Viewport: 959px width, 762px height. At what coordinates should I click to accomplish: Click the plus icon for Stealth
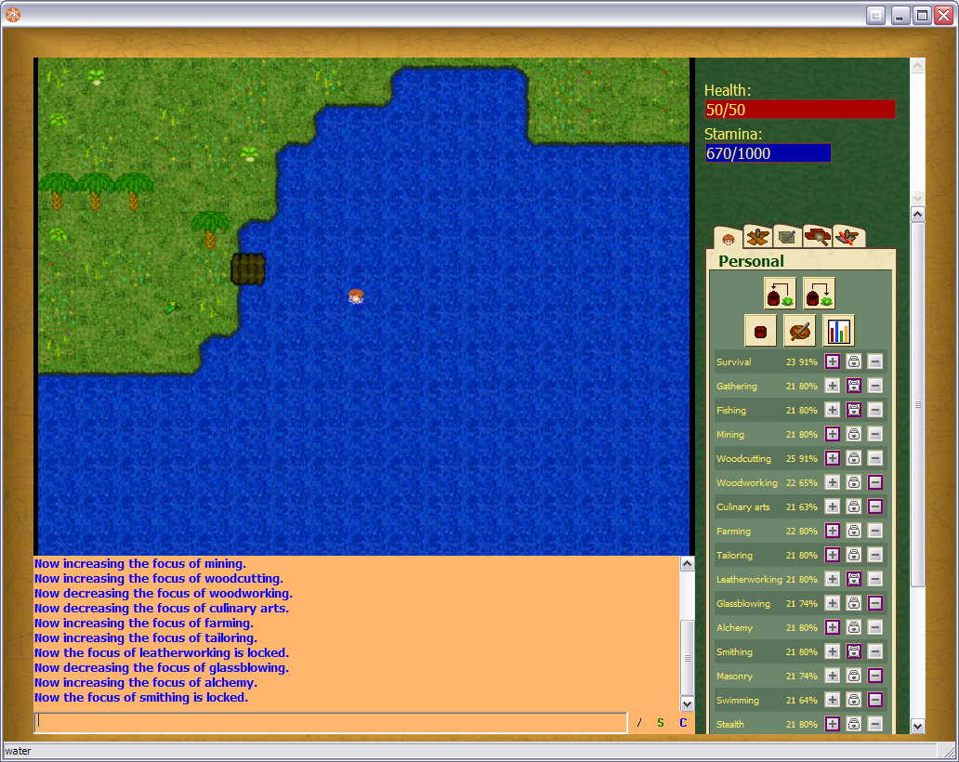tap(833, 724)
